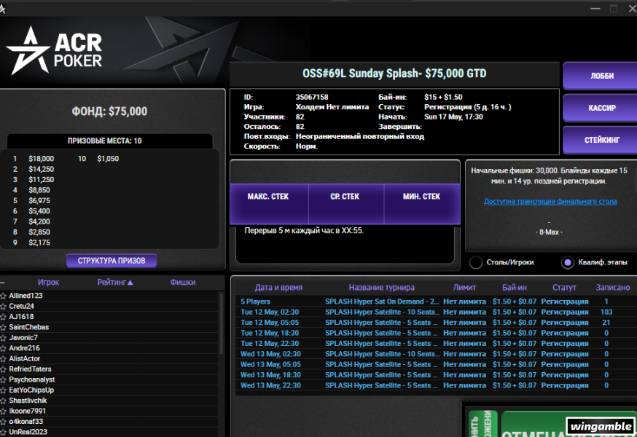637x437 pixels.
Task: Click the star icon beside RefriedTaters
Action: point(3,369)
